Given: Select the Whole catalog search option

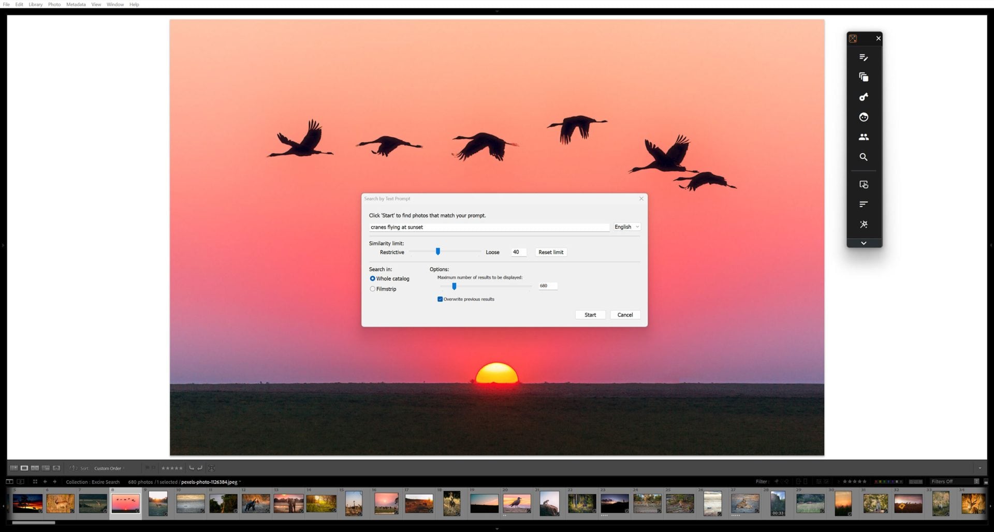Looking at the screenshot, I should pyautogui.click(x=373, y=278).
